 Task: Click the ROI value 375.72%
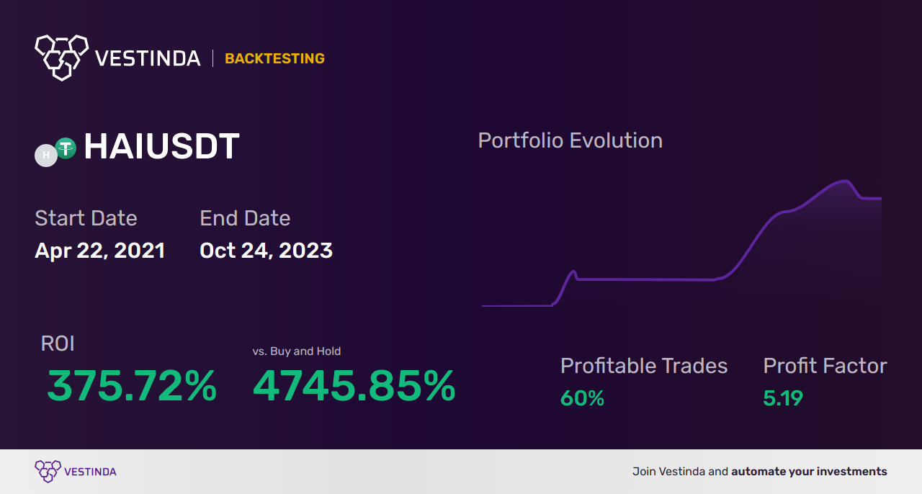pyautogui.click(x=132, y=386)
